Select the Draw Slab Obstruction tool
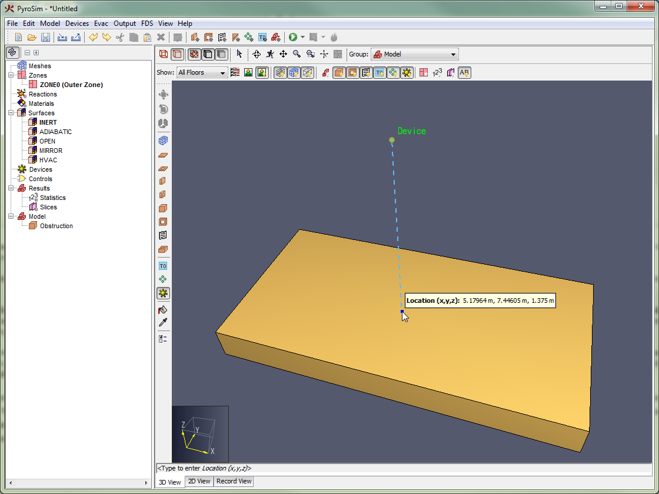Screen dimensions: 659x494 click(x=163, y=155)
